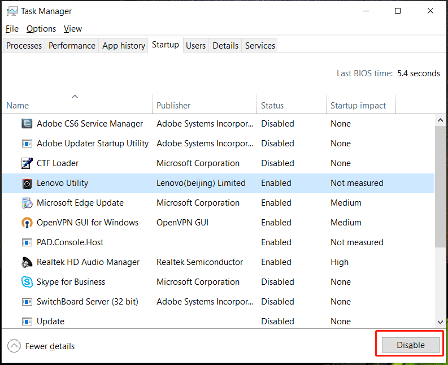The image size is (448, 365).
Task: Click the Adobe CS6 Service Manager icon
Action: [27, 124]
